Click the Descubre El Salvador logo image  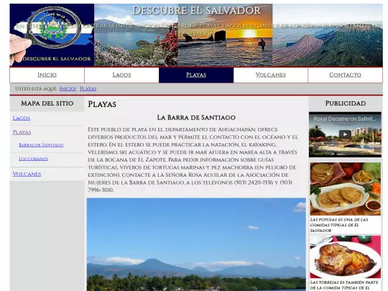pos(52,35)
